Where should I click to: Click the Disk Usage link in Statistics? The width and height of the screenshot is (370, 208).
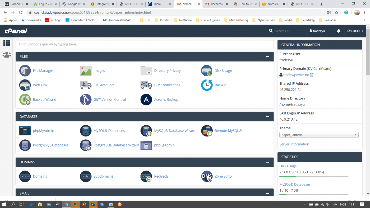point(288,166)
